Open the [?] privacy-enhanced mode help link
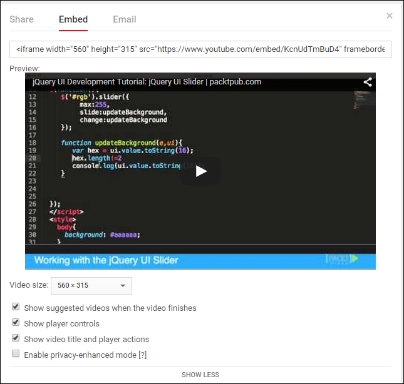Image resolution: width=404 pixels, height=384 pixels. (142, 355)
